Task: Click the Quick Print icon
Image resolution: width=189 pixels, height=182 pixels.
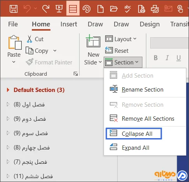Action: pos(155,9)
